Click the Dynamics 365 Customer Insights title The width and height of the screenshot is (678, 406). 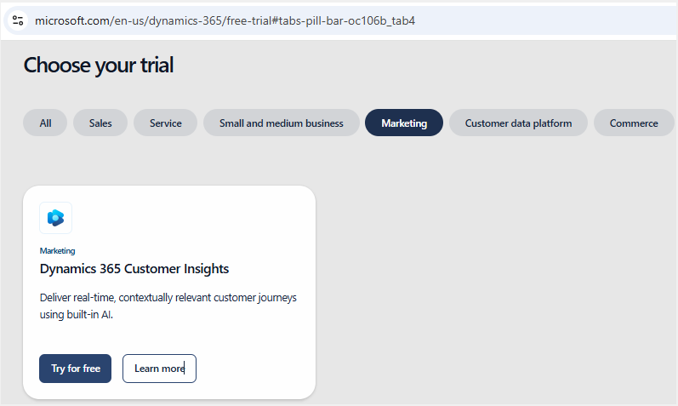pos(134,269)
